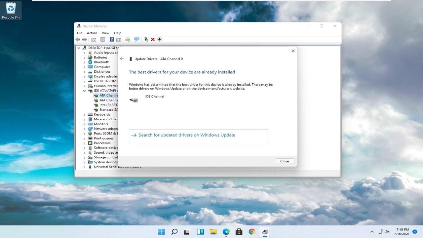Open taskbar Search magnifier
Viewport: 423px width, 238px height.
pyautogui.click(x=174, y=232)
